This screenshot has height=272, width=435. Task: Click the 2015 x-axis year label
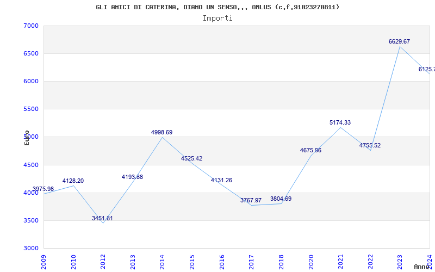coord(192,262)
